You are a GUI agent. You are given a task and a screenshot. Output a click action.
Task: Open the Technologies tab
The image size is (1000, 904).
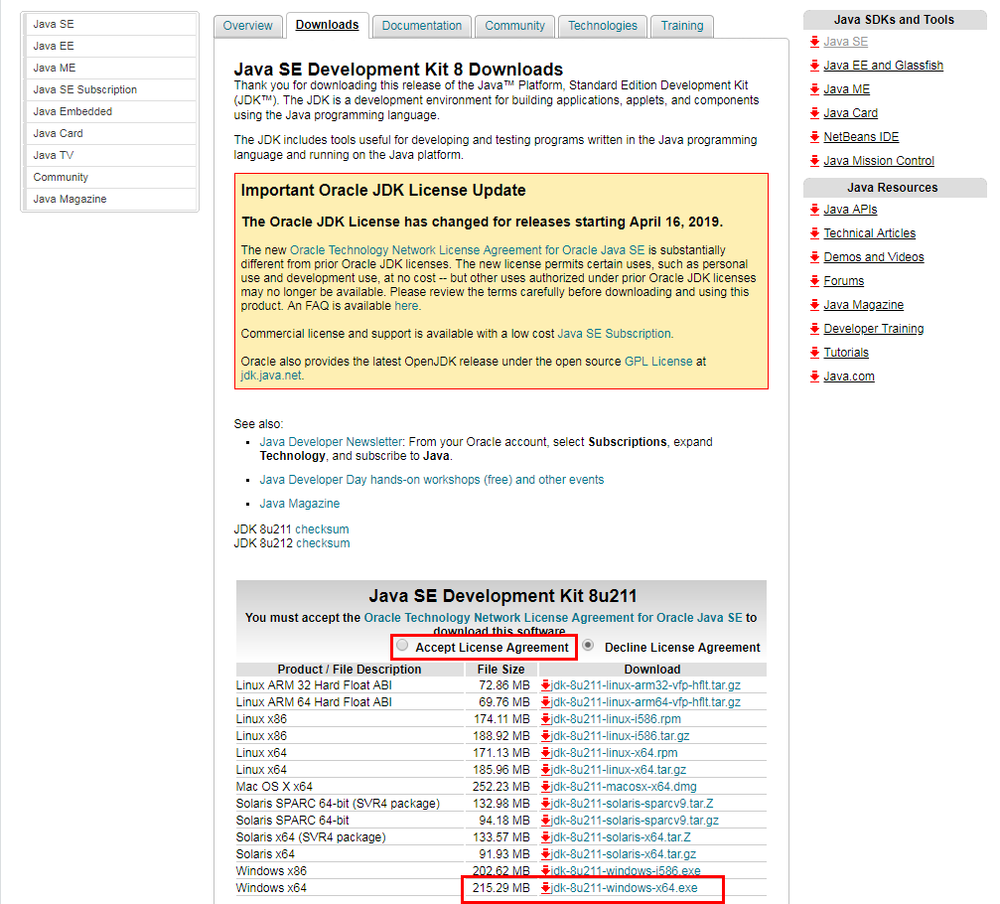click(603, 26)
